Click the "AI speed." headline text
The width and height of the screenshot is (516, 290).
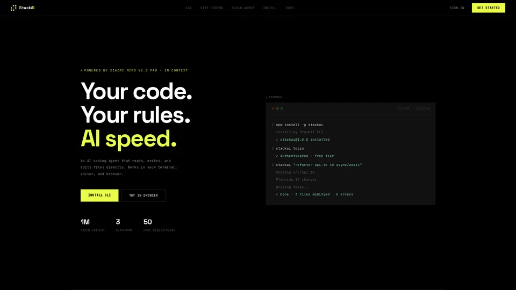[x=128, y=139]
